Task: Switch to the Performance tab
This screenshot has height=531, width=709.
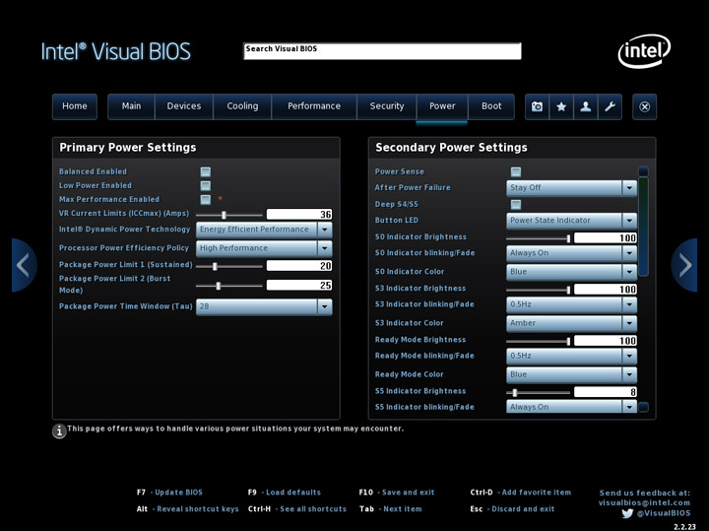Action: pyautogui.click(x=314, y=106)
